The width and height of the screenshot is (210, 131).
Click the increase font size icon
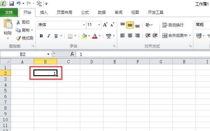coord(105,25)
